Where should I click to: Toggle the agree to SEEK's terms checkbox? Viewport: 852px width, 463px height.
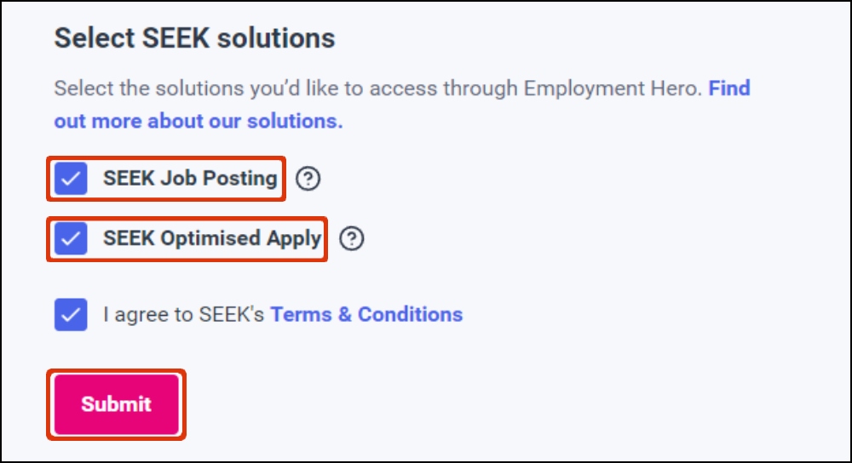[x=71, y=314]
